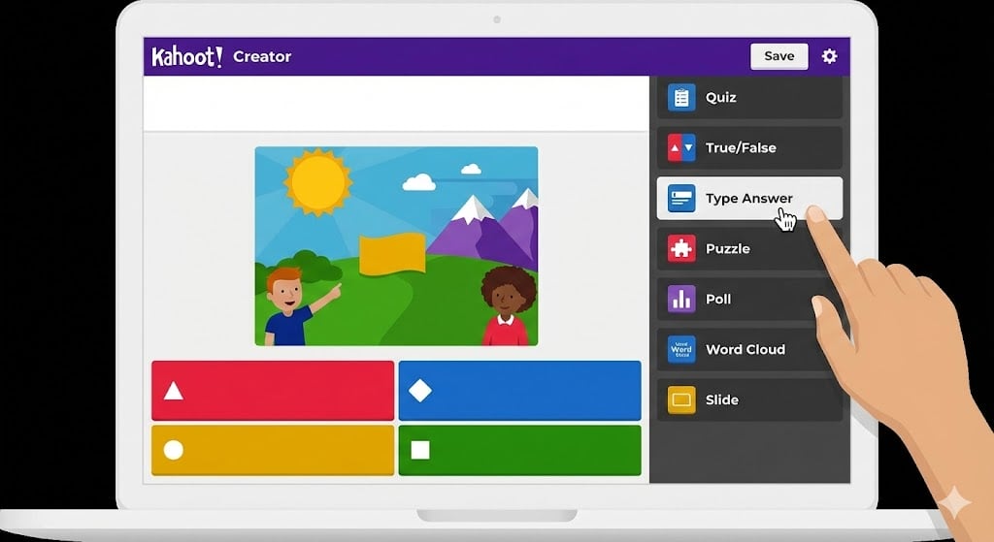Image resolution: width=994 pixels, height=542 pixels.
Task: Choose the Poll question type label
Action: pos(718,299)
